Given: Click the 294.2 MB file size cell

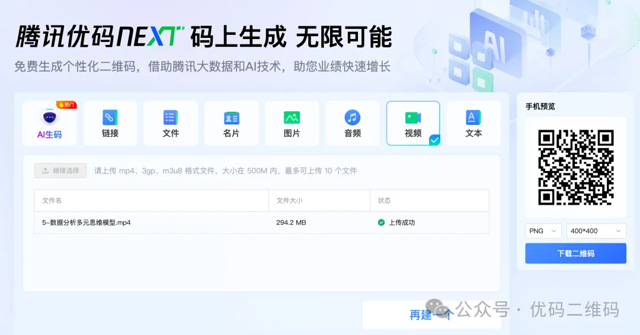Looking at the screenshot, I should click(291, 223).
